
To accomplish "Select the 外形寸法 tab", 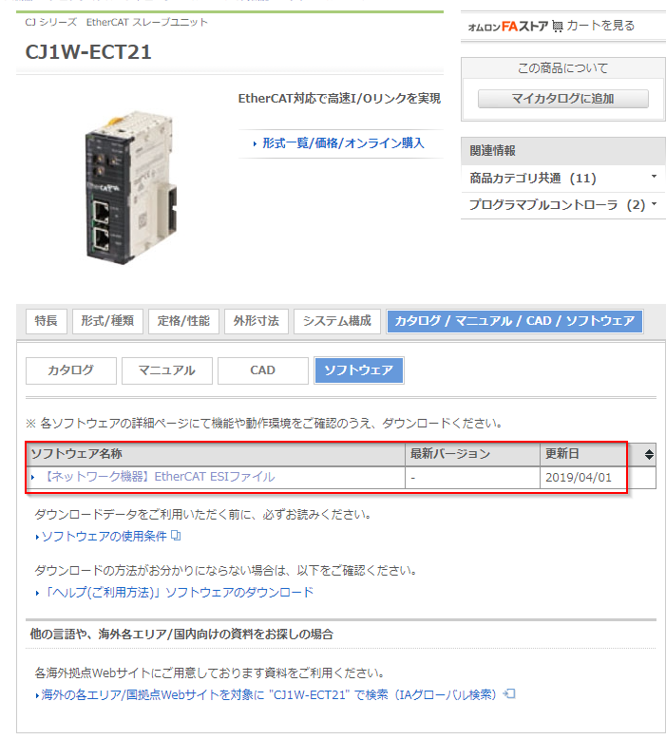I will (256, 321).
